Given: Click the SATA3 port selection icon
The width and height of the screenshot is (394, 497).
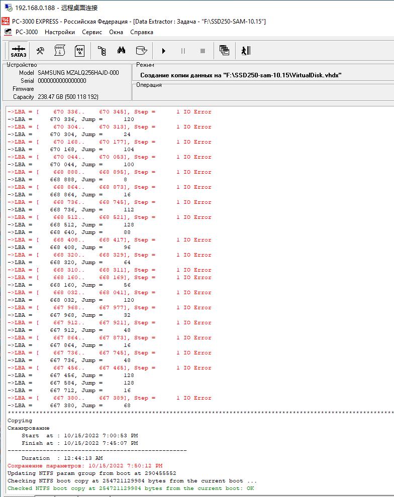Looking at the screenshot, I should (x=19, y=51).
